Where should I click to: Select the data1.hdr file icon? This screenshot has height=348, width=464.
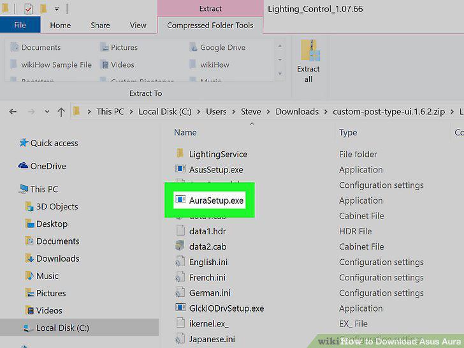180,231
